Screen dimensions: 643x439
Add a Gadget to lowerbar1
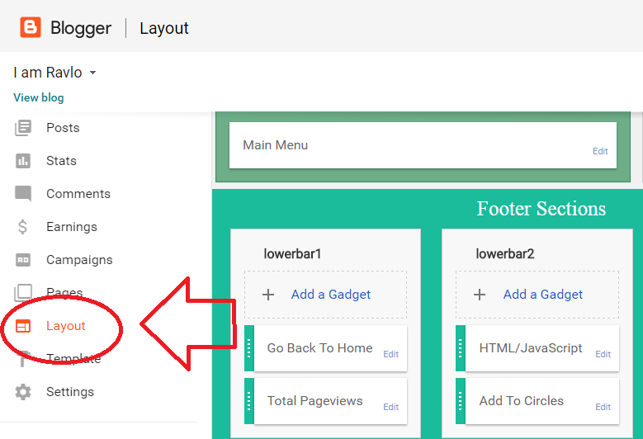pyautogui.click(x=330, y=295)
